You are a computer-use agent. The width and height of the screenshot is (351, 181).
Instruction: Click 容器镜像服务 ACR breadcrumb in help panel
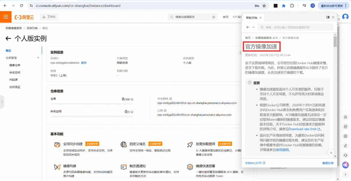tap(266, 38)
